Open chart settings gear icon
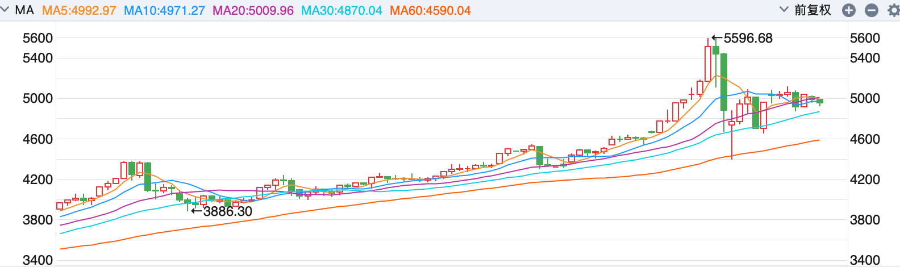Image resolution: width=900 pixels, height=267 pixels. (893, 10)
